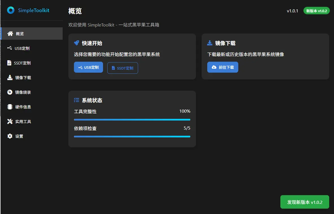Click the download icon in 镜像下载 card heading
Image resolution: width=334 pixels, height=214 pixels.
coord(209,43)
